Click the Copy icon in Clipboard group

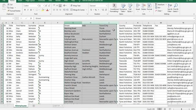(x=8, y=8)
